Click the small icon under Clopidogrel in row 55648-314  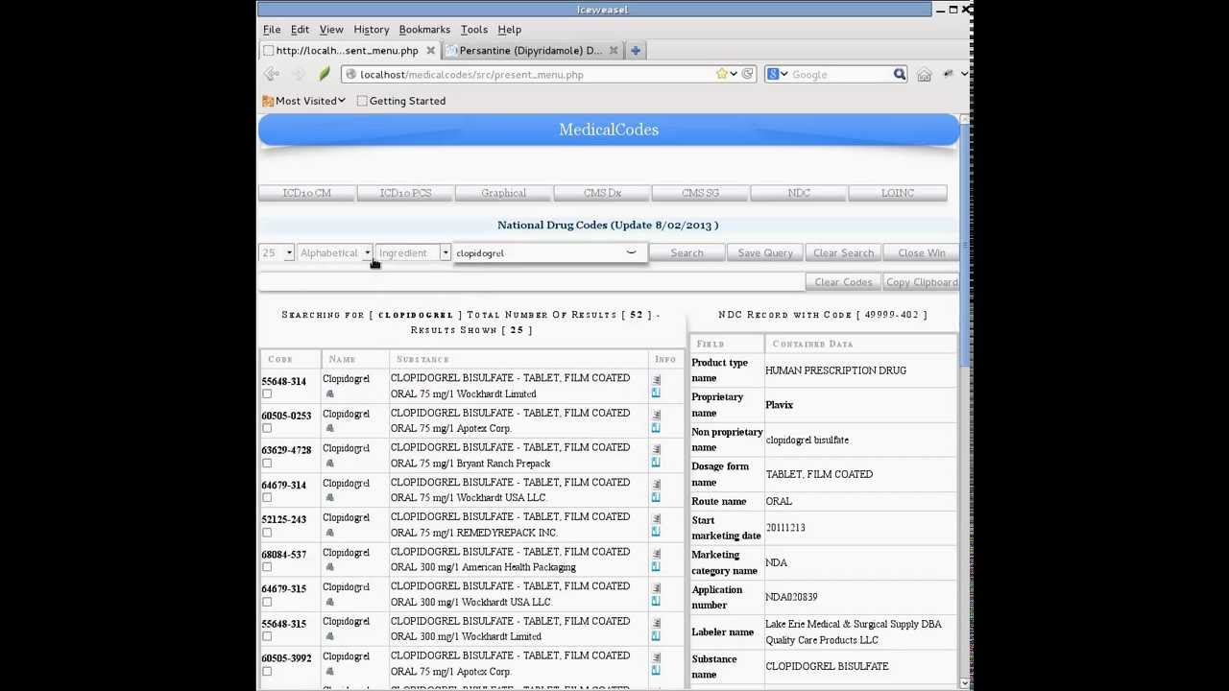(x=329, y=393)
